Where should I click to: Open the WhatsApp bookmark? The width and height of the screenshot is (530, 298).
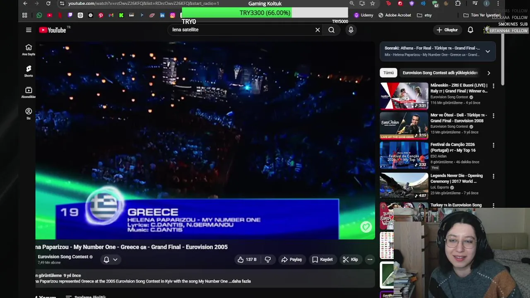(39, 15)
